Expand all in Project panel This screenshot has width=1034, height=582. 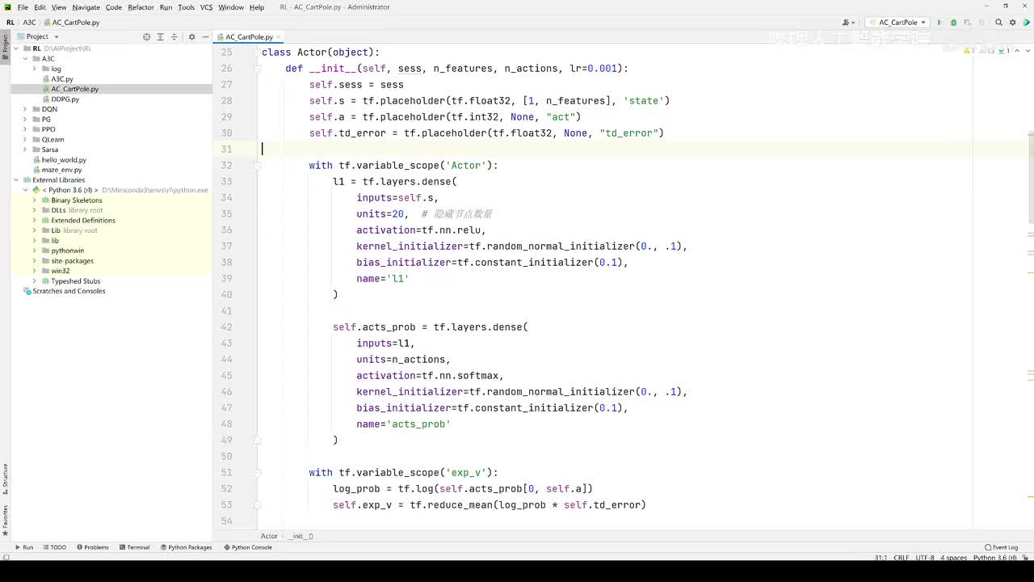tap(160, 36)
